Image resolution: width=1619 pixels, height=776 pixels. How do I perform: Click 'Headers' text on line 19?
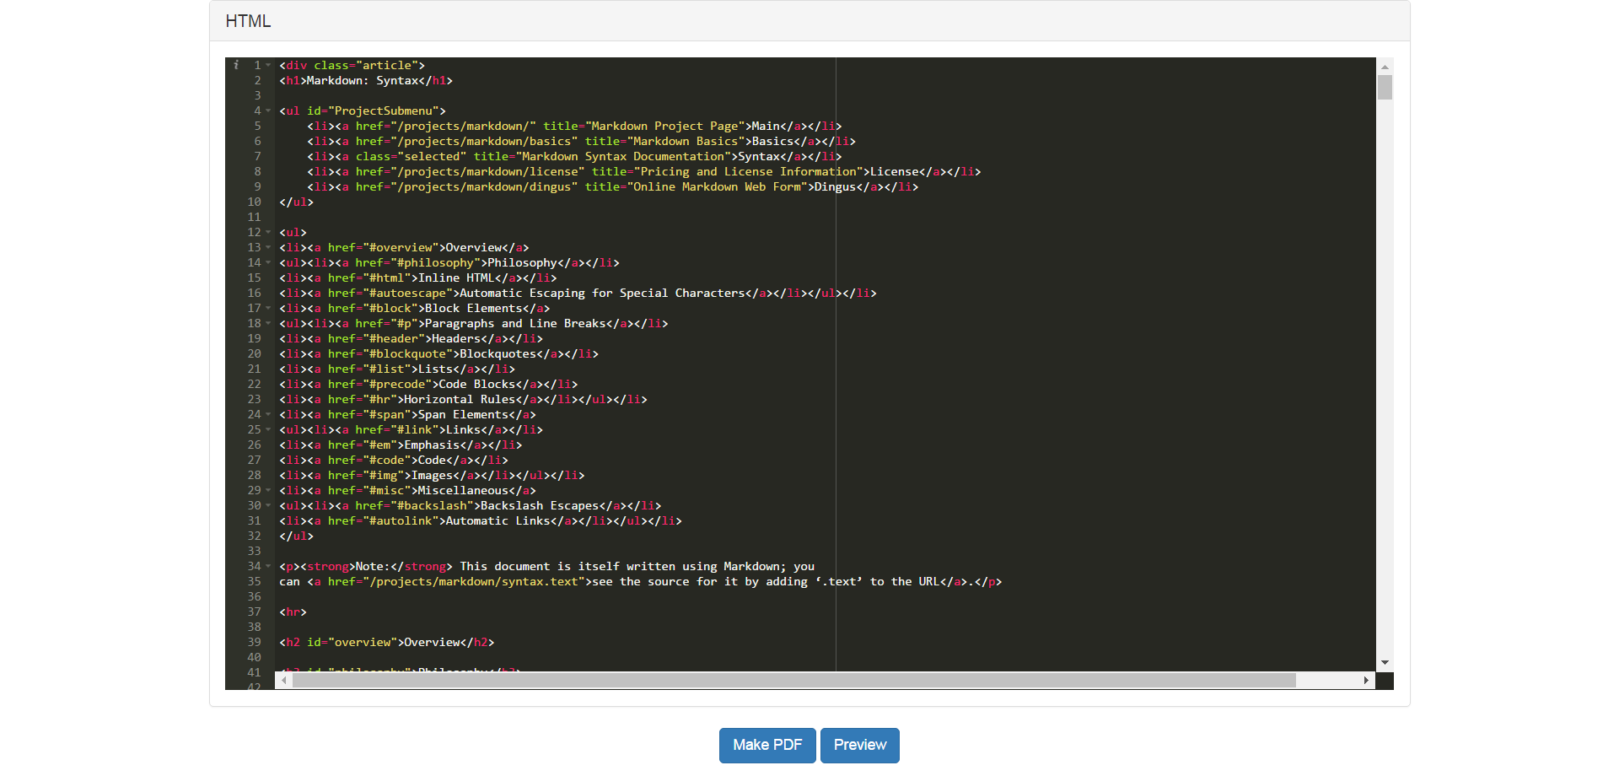456,338
